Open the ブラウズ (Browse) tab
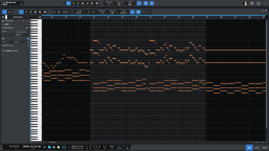The image size is (269, 151). pos(265,148)
